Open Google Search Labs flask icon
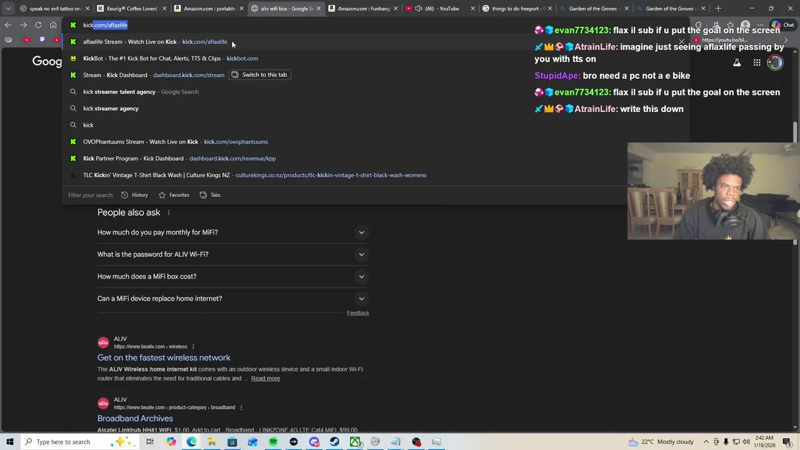 (x=737, y=62)
